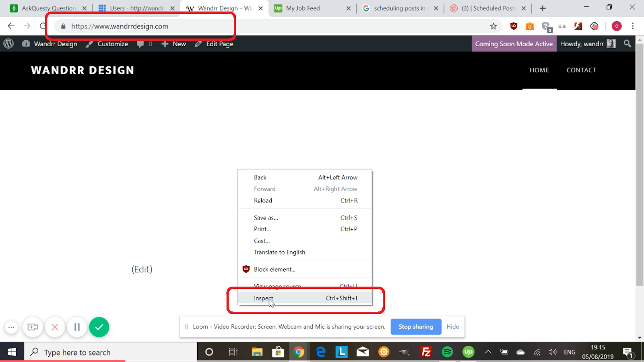
Task: Choose Inspect in context menu
Action: point(305,298)
